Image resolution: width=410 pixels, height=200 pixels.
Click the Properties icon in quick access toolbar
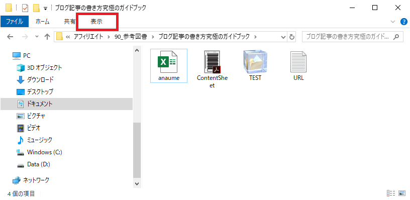pos(25,8)
